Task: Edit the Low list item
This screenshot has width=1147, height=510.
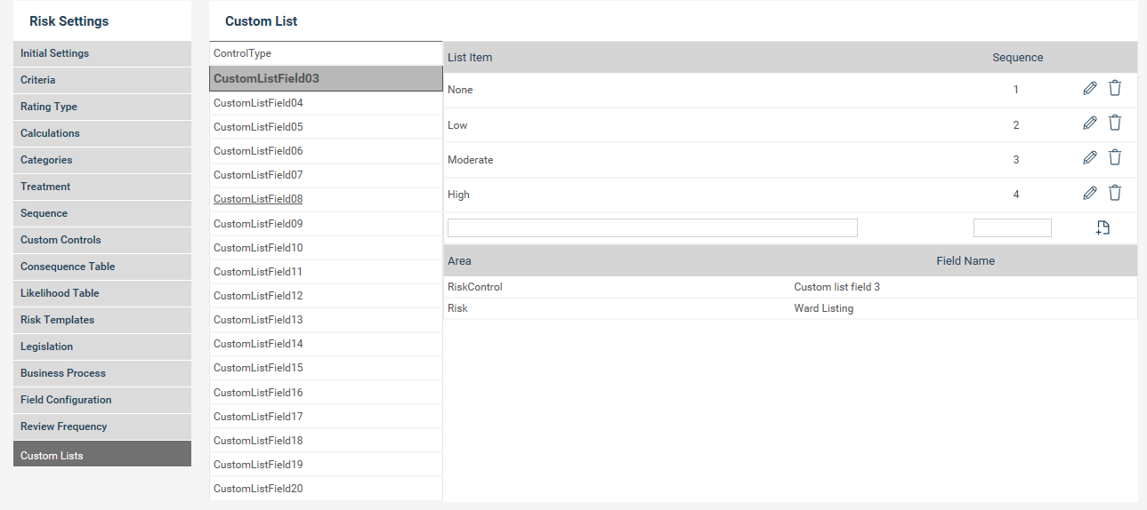Action: (1089, 124)
